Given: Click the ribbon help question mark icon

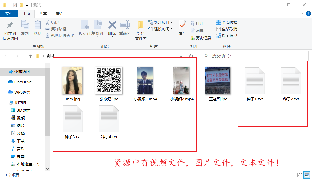Looking at the screenshot, I should [x=308, y=14].
